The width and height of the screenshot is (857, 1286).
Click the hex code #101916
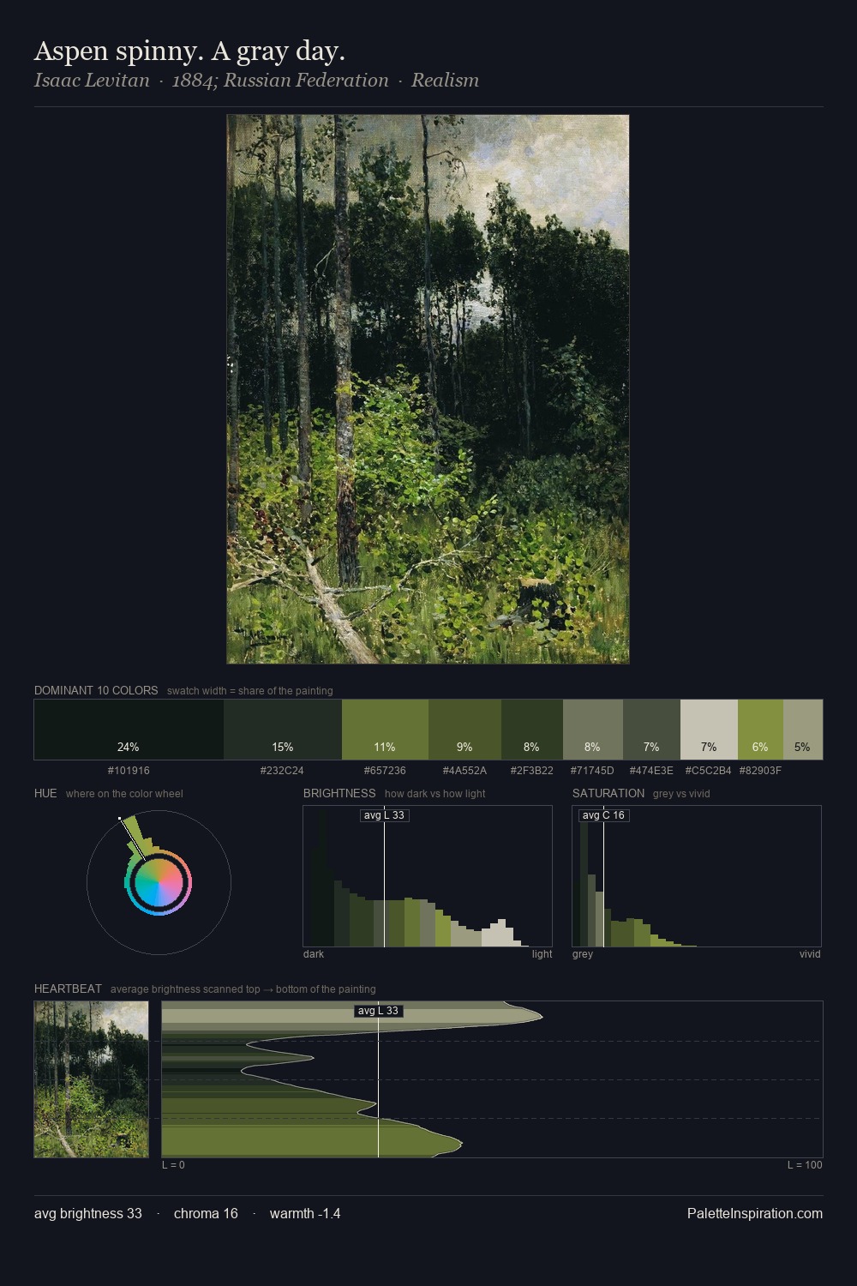(129, 771)
